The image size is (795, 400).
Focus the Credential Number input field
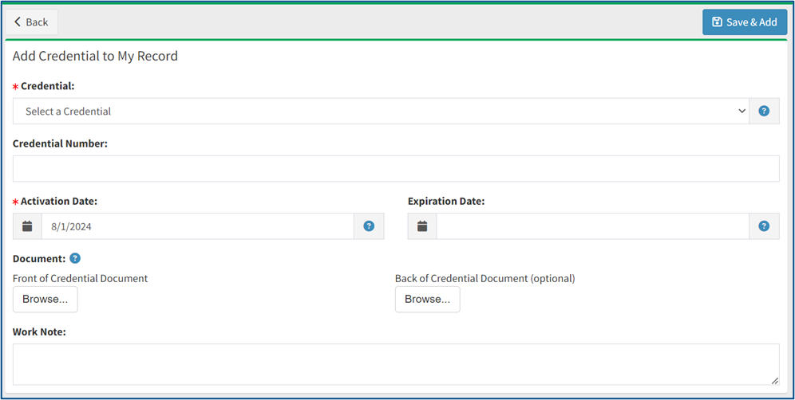[x=396, y=169]
